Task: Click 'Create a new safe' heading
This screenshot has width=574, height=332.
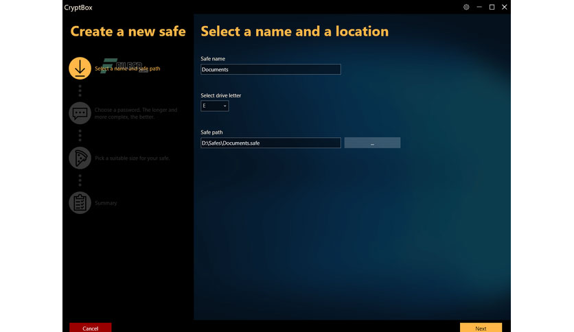Action: (128, 32)
